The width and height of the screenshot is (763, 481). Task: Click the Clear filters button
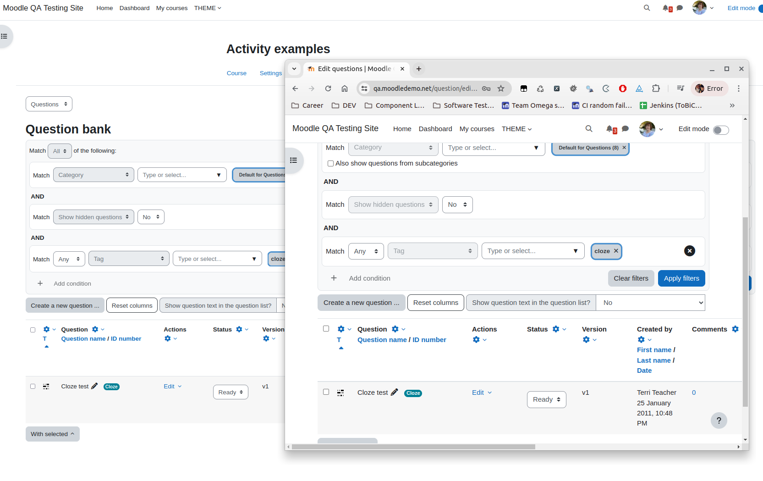631,278
